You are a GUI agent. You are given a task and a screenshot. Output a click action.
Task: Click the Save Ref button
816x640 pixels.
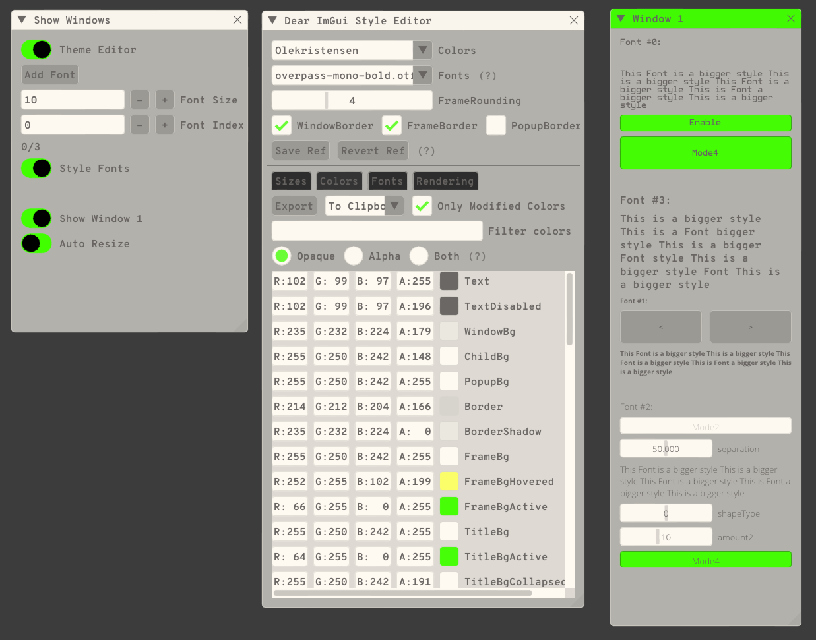pos(301,150)
